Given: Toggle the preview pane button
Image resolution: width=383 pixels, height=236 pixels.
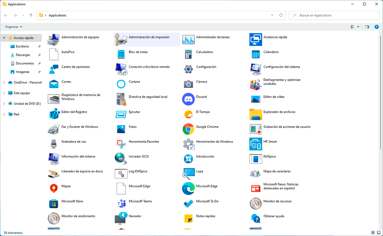Looking at the screenshot, I should coord(367,27).
